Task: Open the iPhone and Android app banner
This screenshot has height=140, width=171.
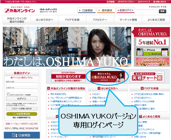Action: [x=152, y=52]
